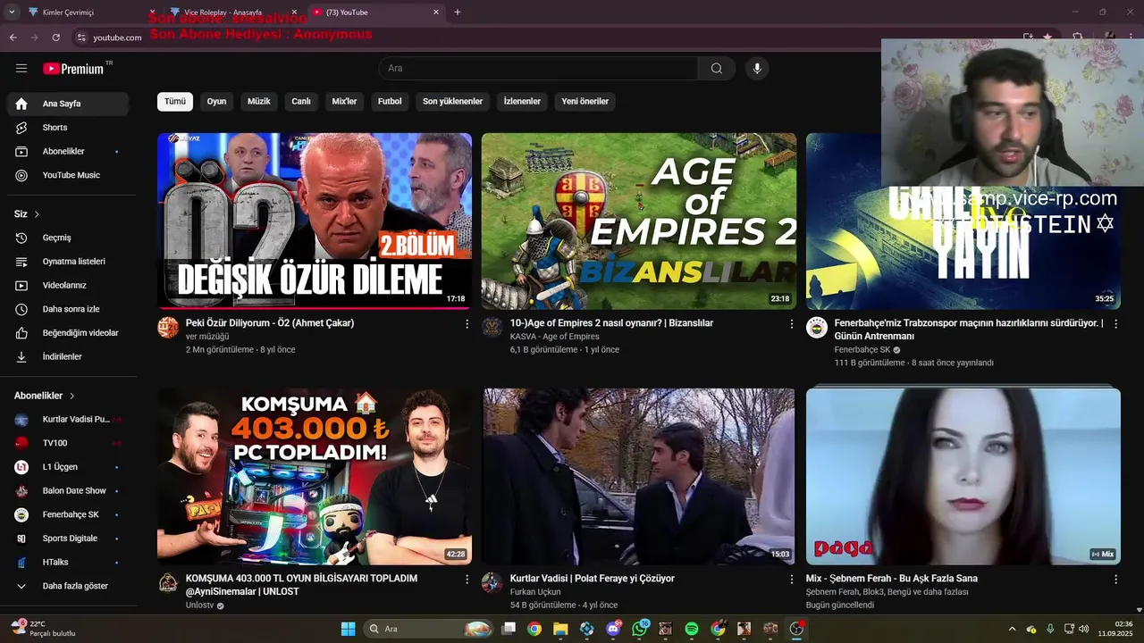Click the ver müzüğü channel avatar
The image size is (1144, 643).
coord(168,328)
